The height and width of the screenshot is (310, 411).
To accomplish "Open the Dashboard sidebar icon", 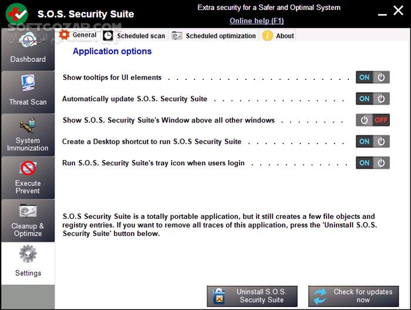I will click(28, 42).
